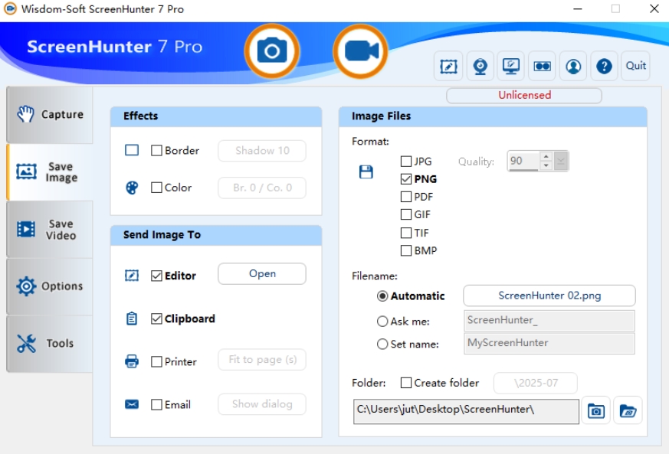Click the Fit to page (s) button
Image resolution: width=669 pixels, height=454 pixels.
(262, 359)
